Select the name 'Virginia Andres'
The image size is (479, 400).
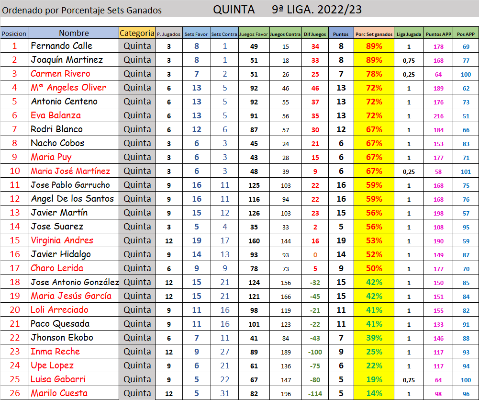(x=62, y=240)
